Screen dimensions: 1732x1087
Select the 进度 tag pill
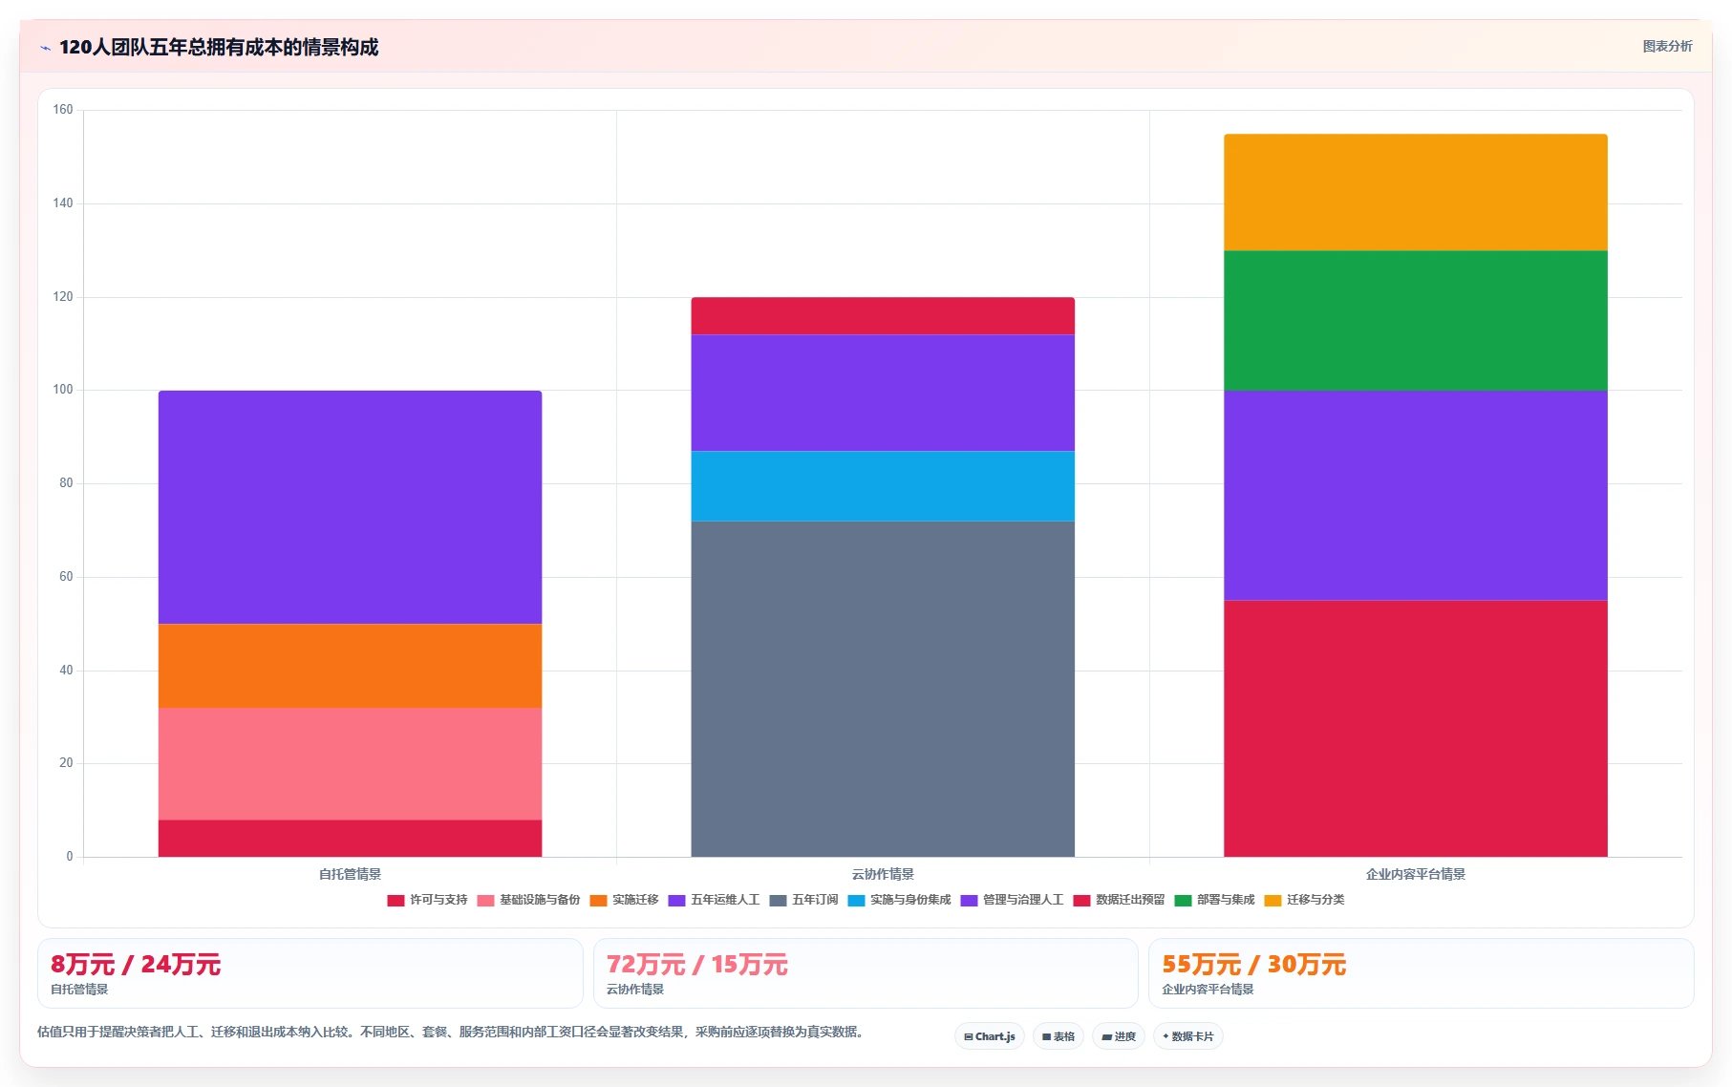[1119, 1036]
